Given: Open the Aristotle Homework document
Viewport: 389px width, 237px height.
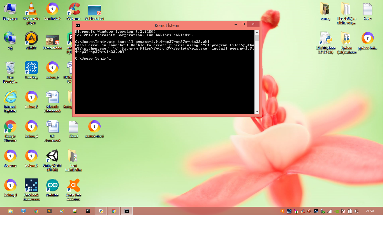Looking at the screenshot, I should tap(52, 101).
